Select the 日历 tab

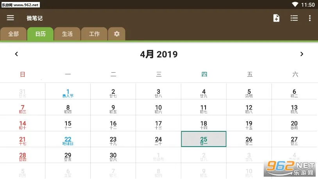click(40, 34)
